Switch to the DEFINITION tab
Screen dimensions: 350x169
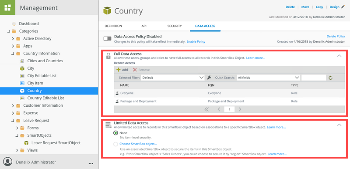113,26
